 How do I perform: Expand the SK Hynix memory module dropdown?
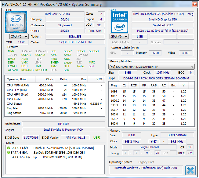pyautogui.click(x=151, y=67)
